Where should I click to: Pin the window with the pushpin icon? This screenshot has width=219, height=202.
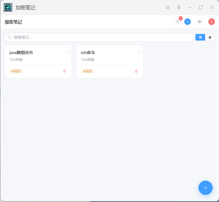point(179,7)
